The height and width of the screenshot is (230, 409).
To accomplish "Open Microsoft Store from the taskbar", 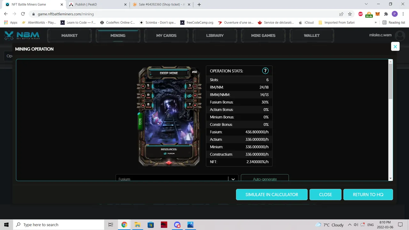I will click(x=150, y=225).
